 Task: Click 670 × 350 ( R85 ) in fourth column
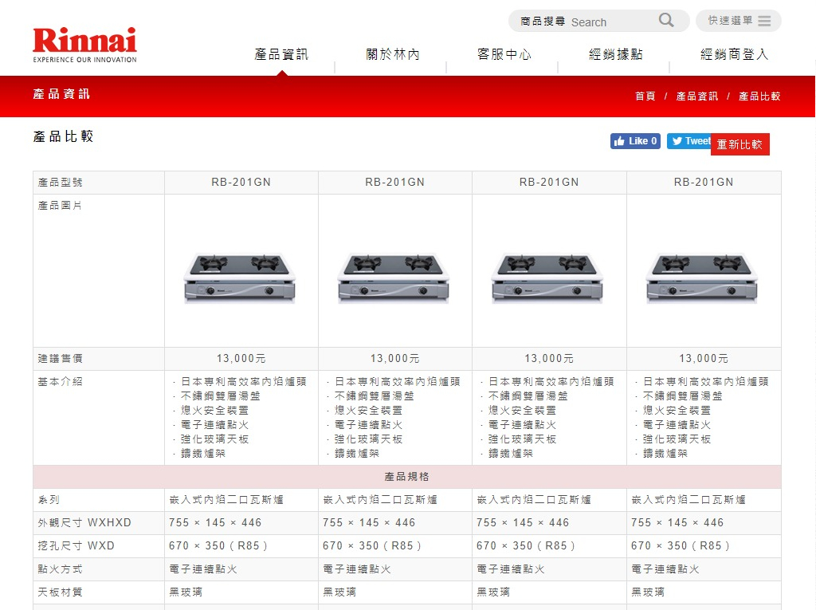681,546
